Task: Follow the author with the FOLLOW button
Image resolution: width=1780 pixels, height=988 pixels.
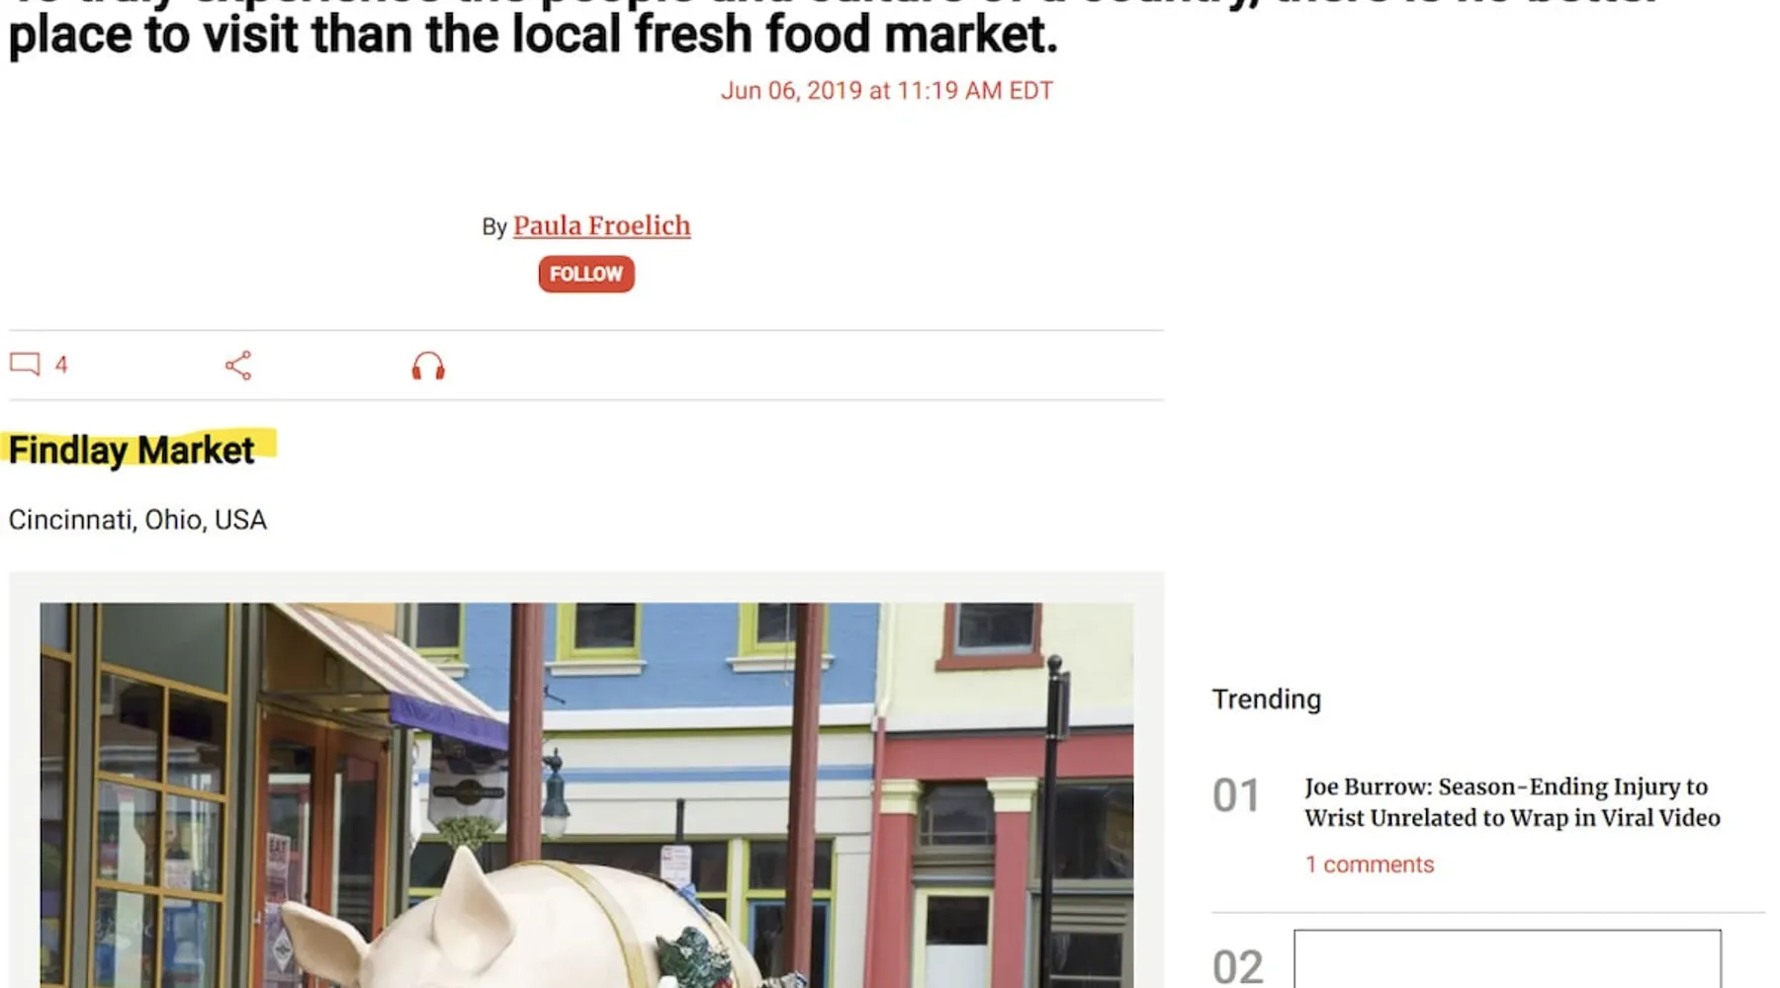Action: 586,274
